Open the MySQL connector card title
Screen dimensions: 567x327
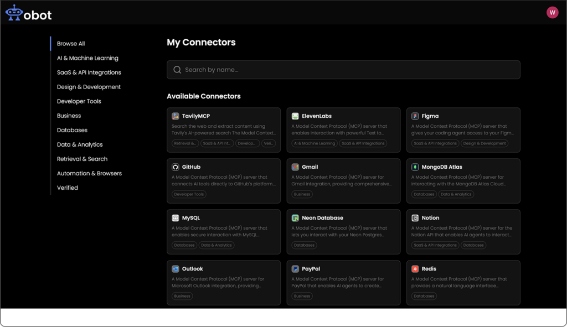click(x=191, y=218)
